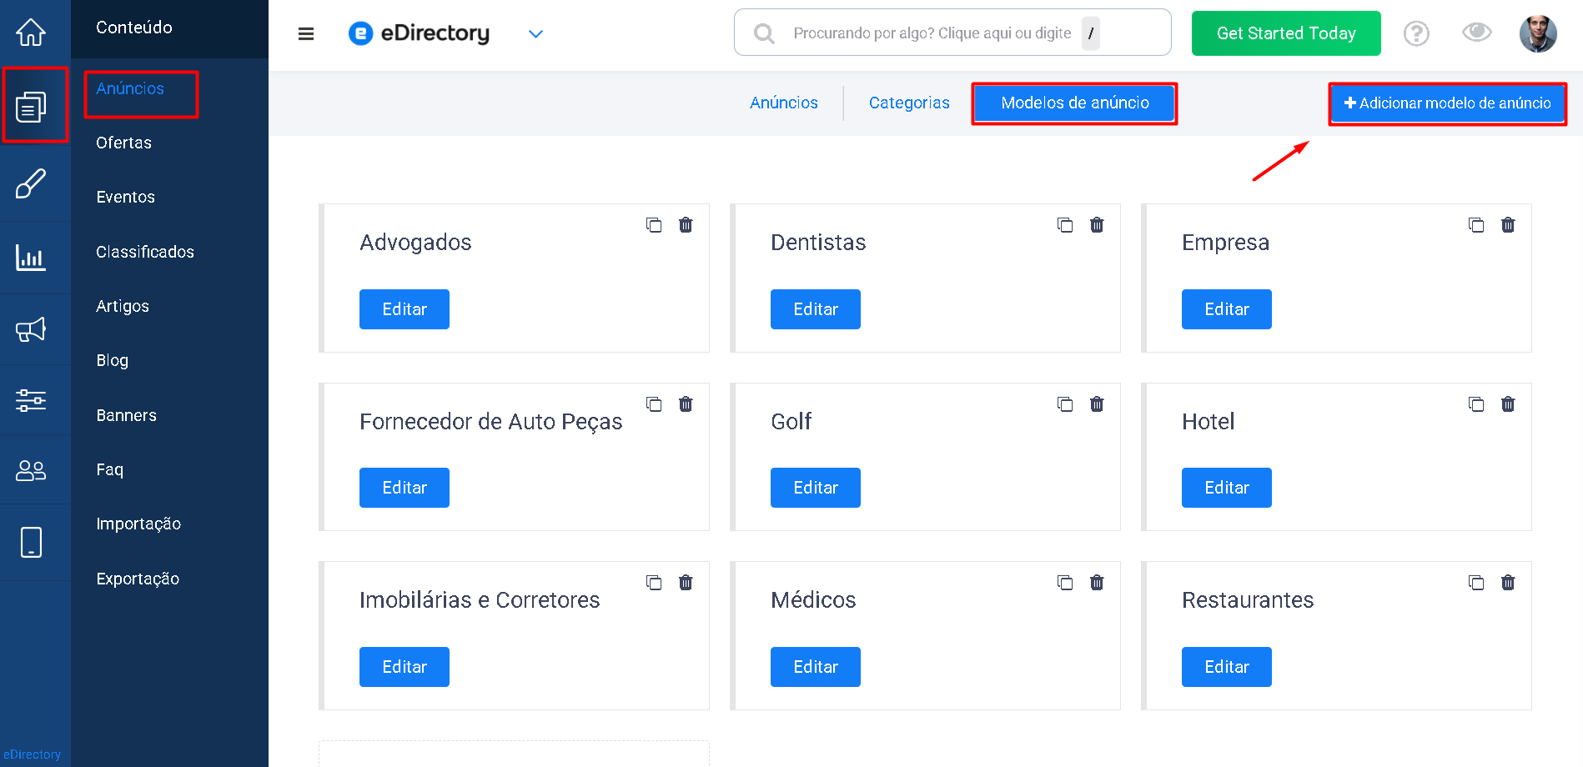Expand the eDirectory site dropdown chevron

(x=535, y=34)
